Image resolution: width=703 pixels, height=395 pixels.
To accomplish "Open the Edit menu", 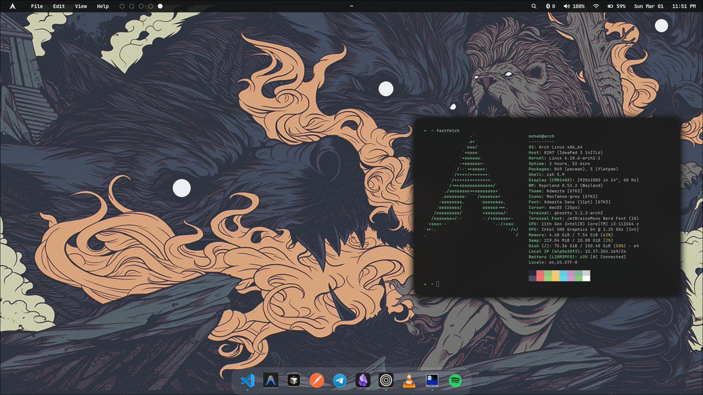I will coord(59,6).
